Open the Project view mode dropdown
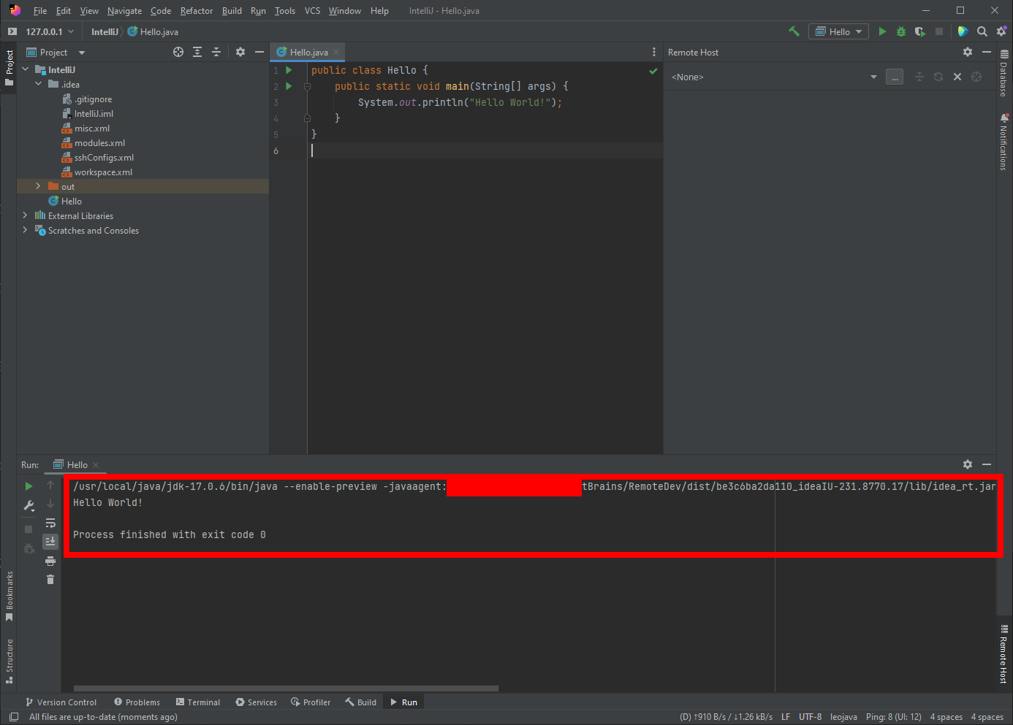This screenshot has width=1013, height=725. coord(56,52)
